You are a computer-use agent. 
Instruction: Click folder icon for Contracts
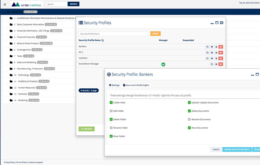(11, 94)
